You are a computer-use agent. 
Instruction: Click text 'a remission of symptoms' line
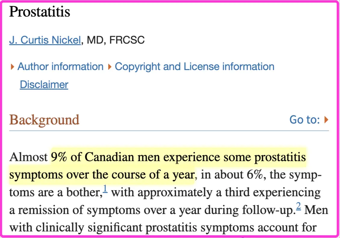(x=75, y=210)
